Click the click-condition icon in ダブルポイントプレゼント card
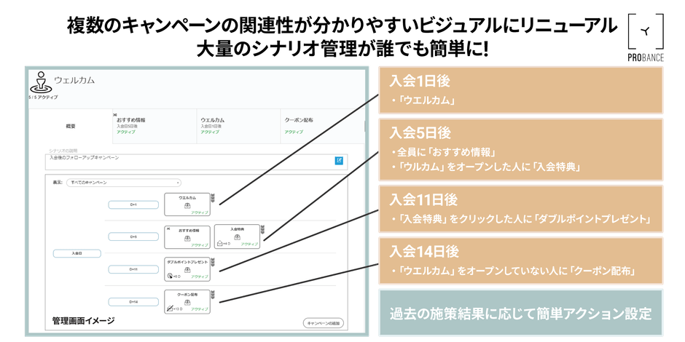The width and height of the screenshot is (685, 342). pos(170,276)
